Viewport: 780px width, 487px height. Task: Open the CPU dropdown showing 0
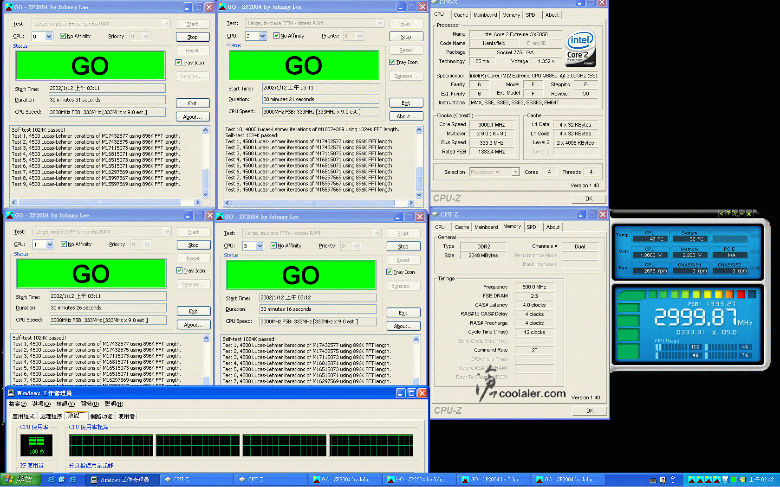49,37
